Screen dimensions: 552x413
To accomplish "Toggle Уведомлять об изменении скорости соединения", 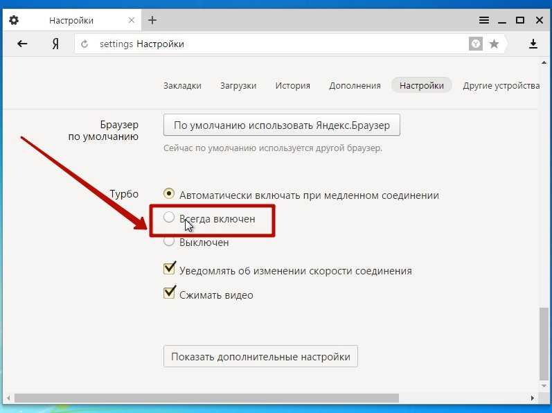I will tap(169, 268).
